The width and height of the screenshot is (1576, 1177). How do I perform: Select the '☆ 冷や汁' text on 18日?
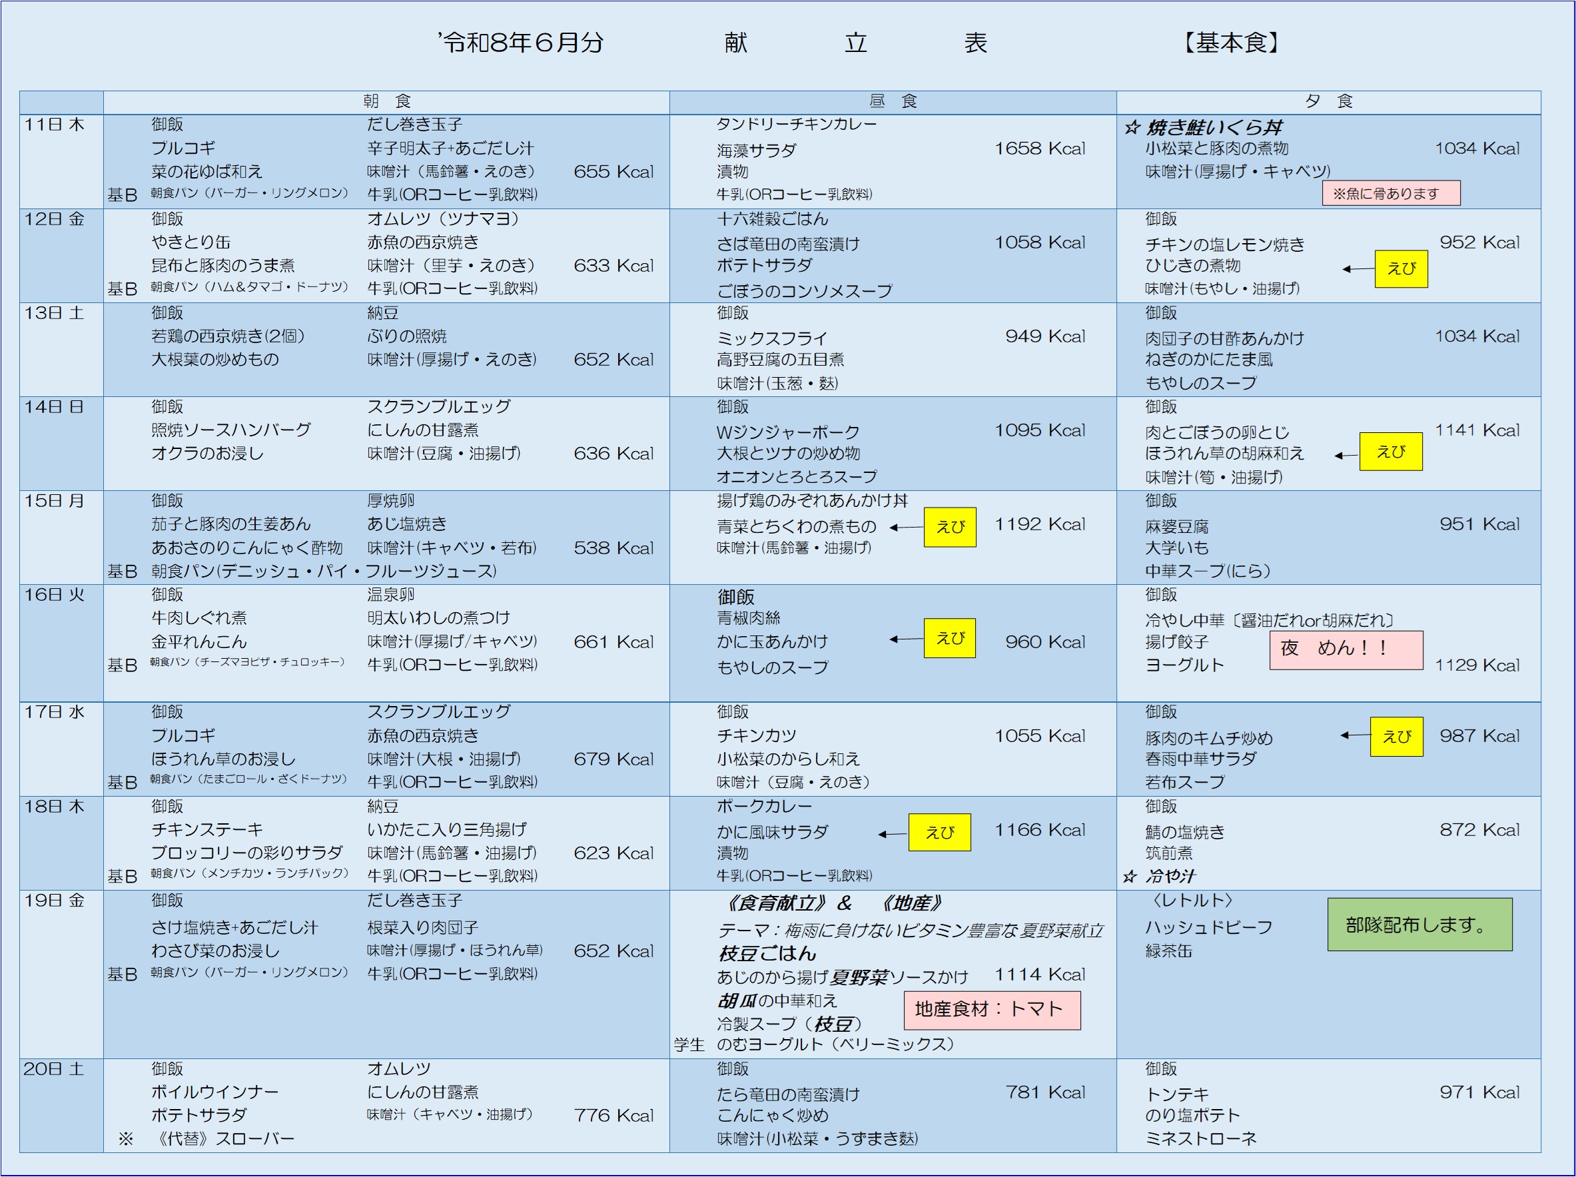1158,876
